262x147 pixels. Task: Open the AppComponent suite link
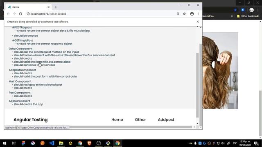pyautogui.click(x=20, y=101)
